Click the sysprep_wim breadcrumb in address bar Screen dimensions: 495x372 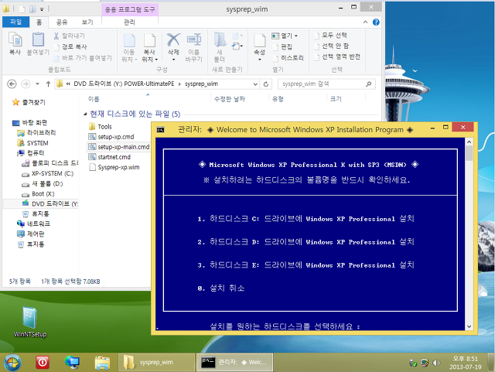point(201,84)
